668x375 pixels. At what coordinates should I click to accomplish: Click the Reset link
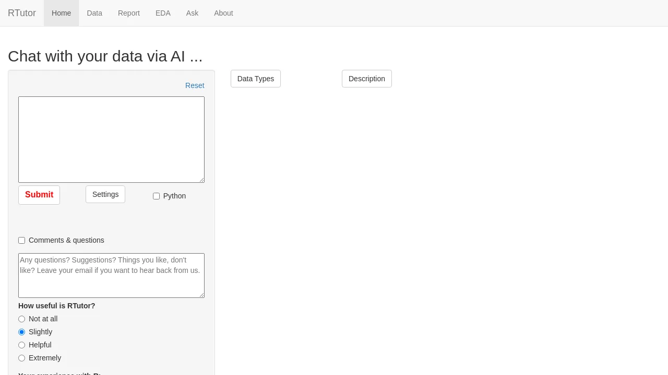coord(195,85)
